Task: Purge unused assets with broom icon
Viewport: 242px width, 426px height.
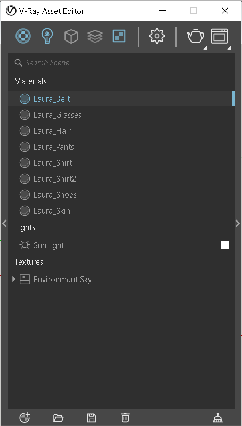Action: (217, 417)
